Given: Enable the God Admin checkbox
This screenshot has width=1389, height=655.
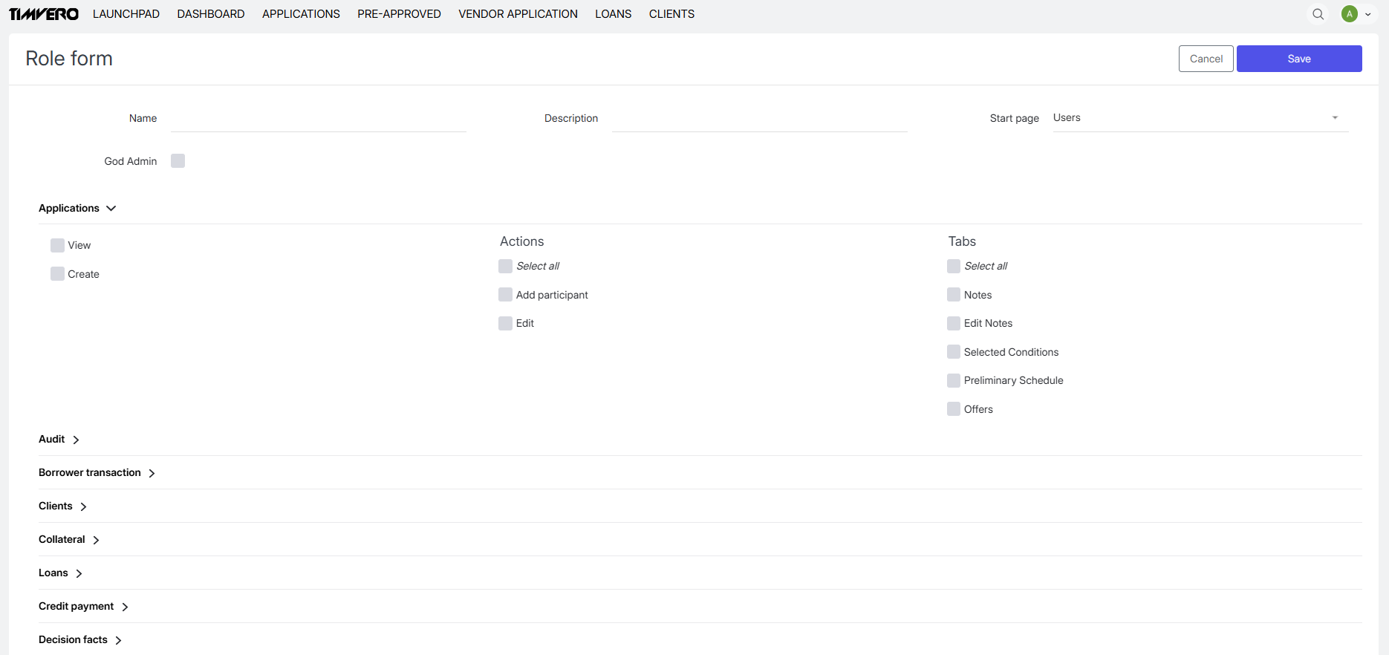Looking at the screenshot, I should click(x=178, y=161).
